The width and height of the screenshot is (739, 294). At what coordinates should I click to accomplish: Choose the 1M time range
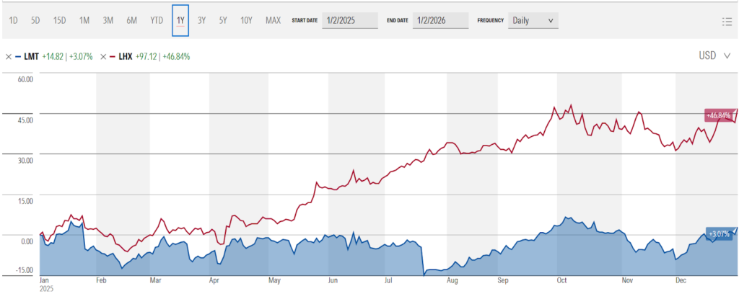click(x=84, y=20)
